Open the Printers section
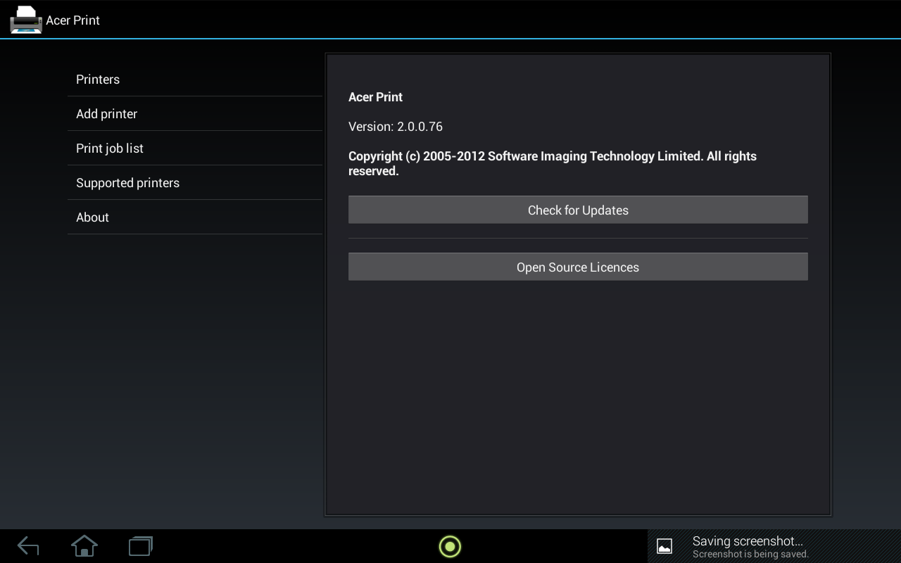901x563 pixels. tap(98, 80)
